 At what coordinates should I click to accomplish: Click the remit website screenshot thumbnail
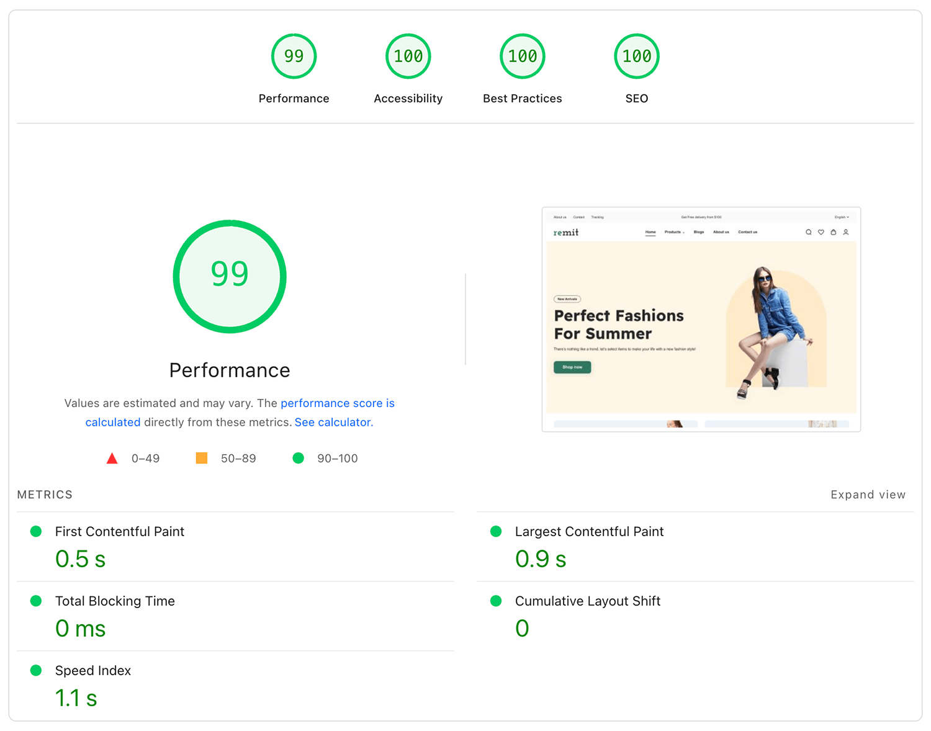(701, 320)
